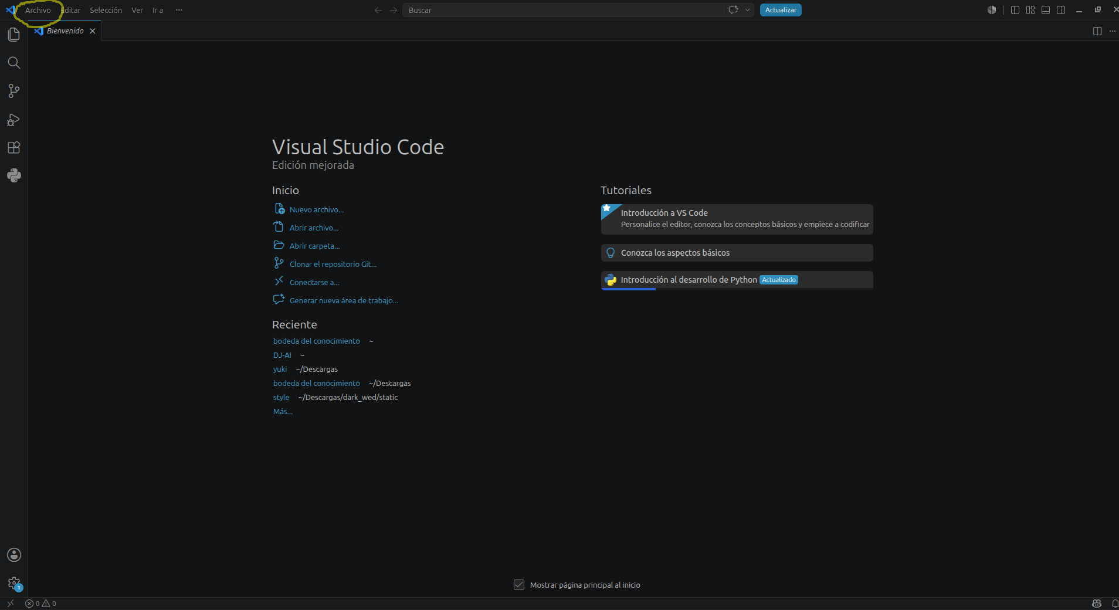The image size is (1119, 610).
Task: Click the Abrir archivo... link
Action: [x=314, y=228]
